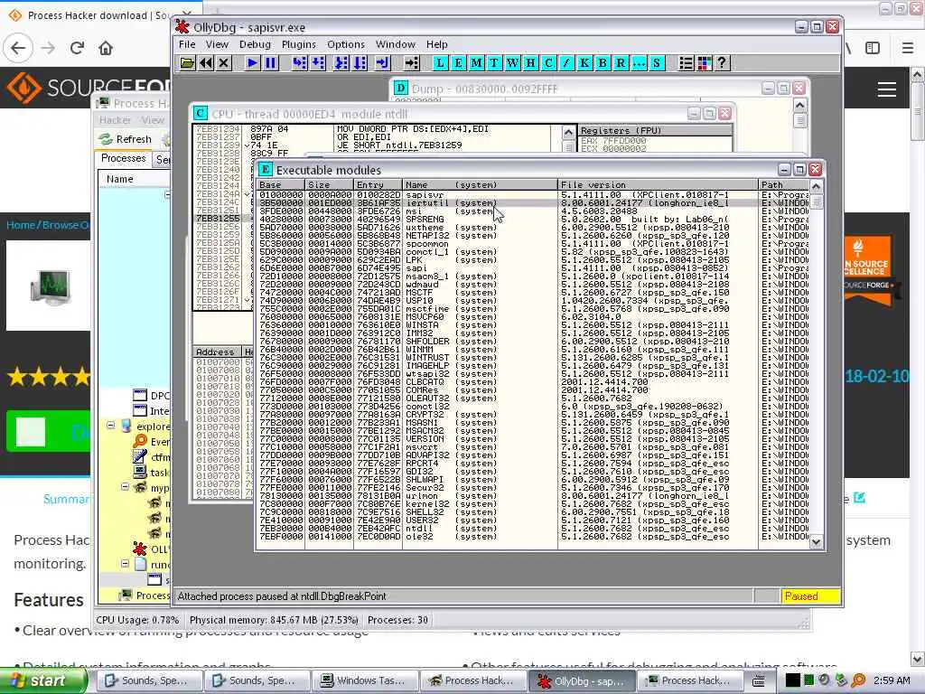Show Breakpoints with B icon

pyautogui.click(x=603, y=63)
